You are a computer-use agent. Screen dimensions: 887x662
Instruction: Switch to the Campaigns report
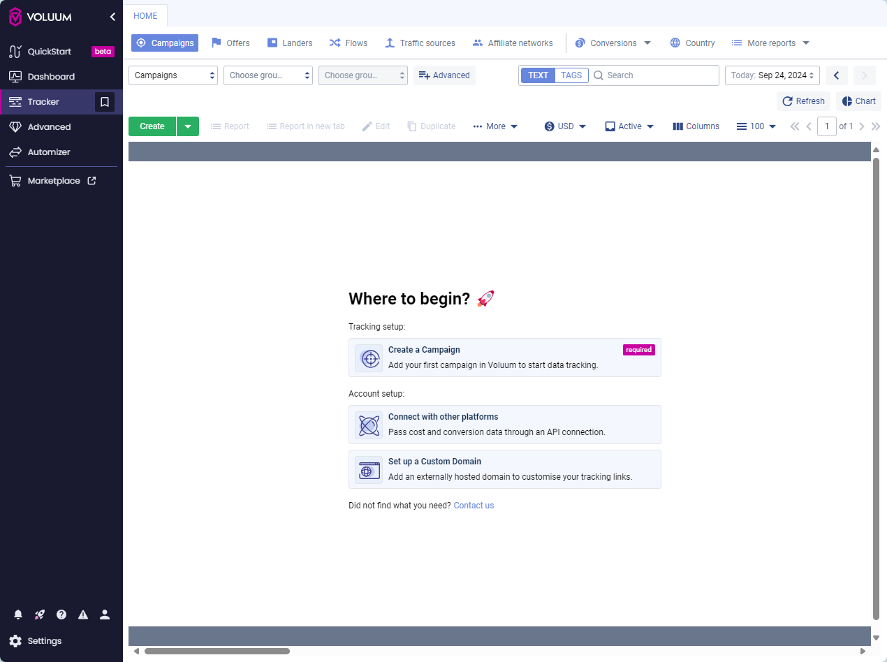165,43
